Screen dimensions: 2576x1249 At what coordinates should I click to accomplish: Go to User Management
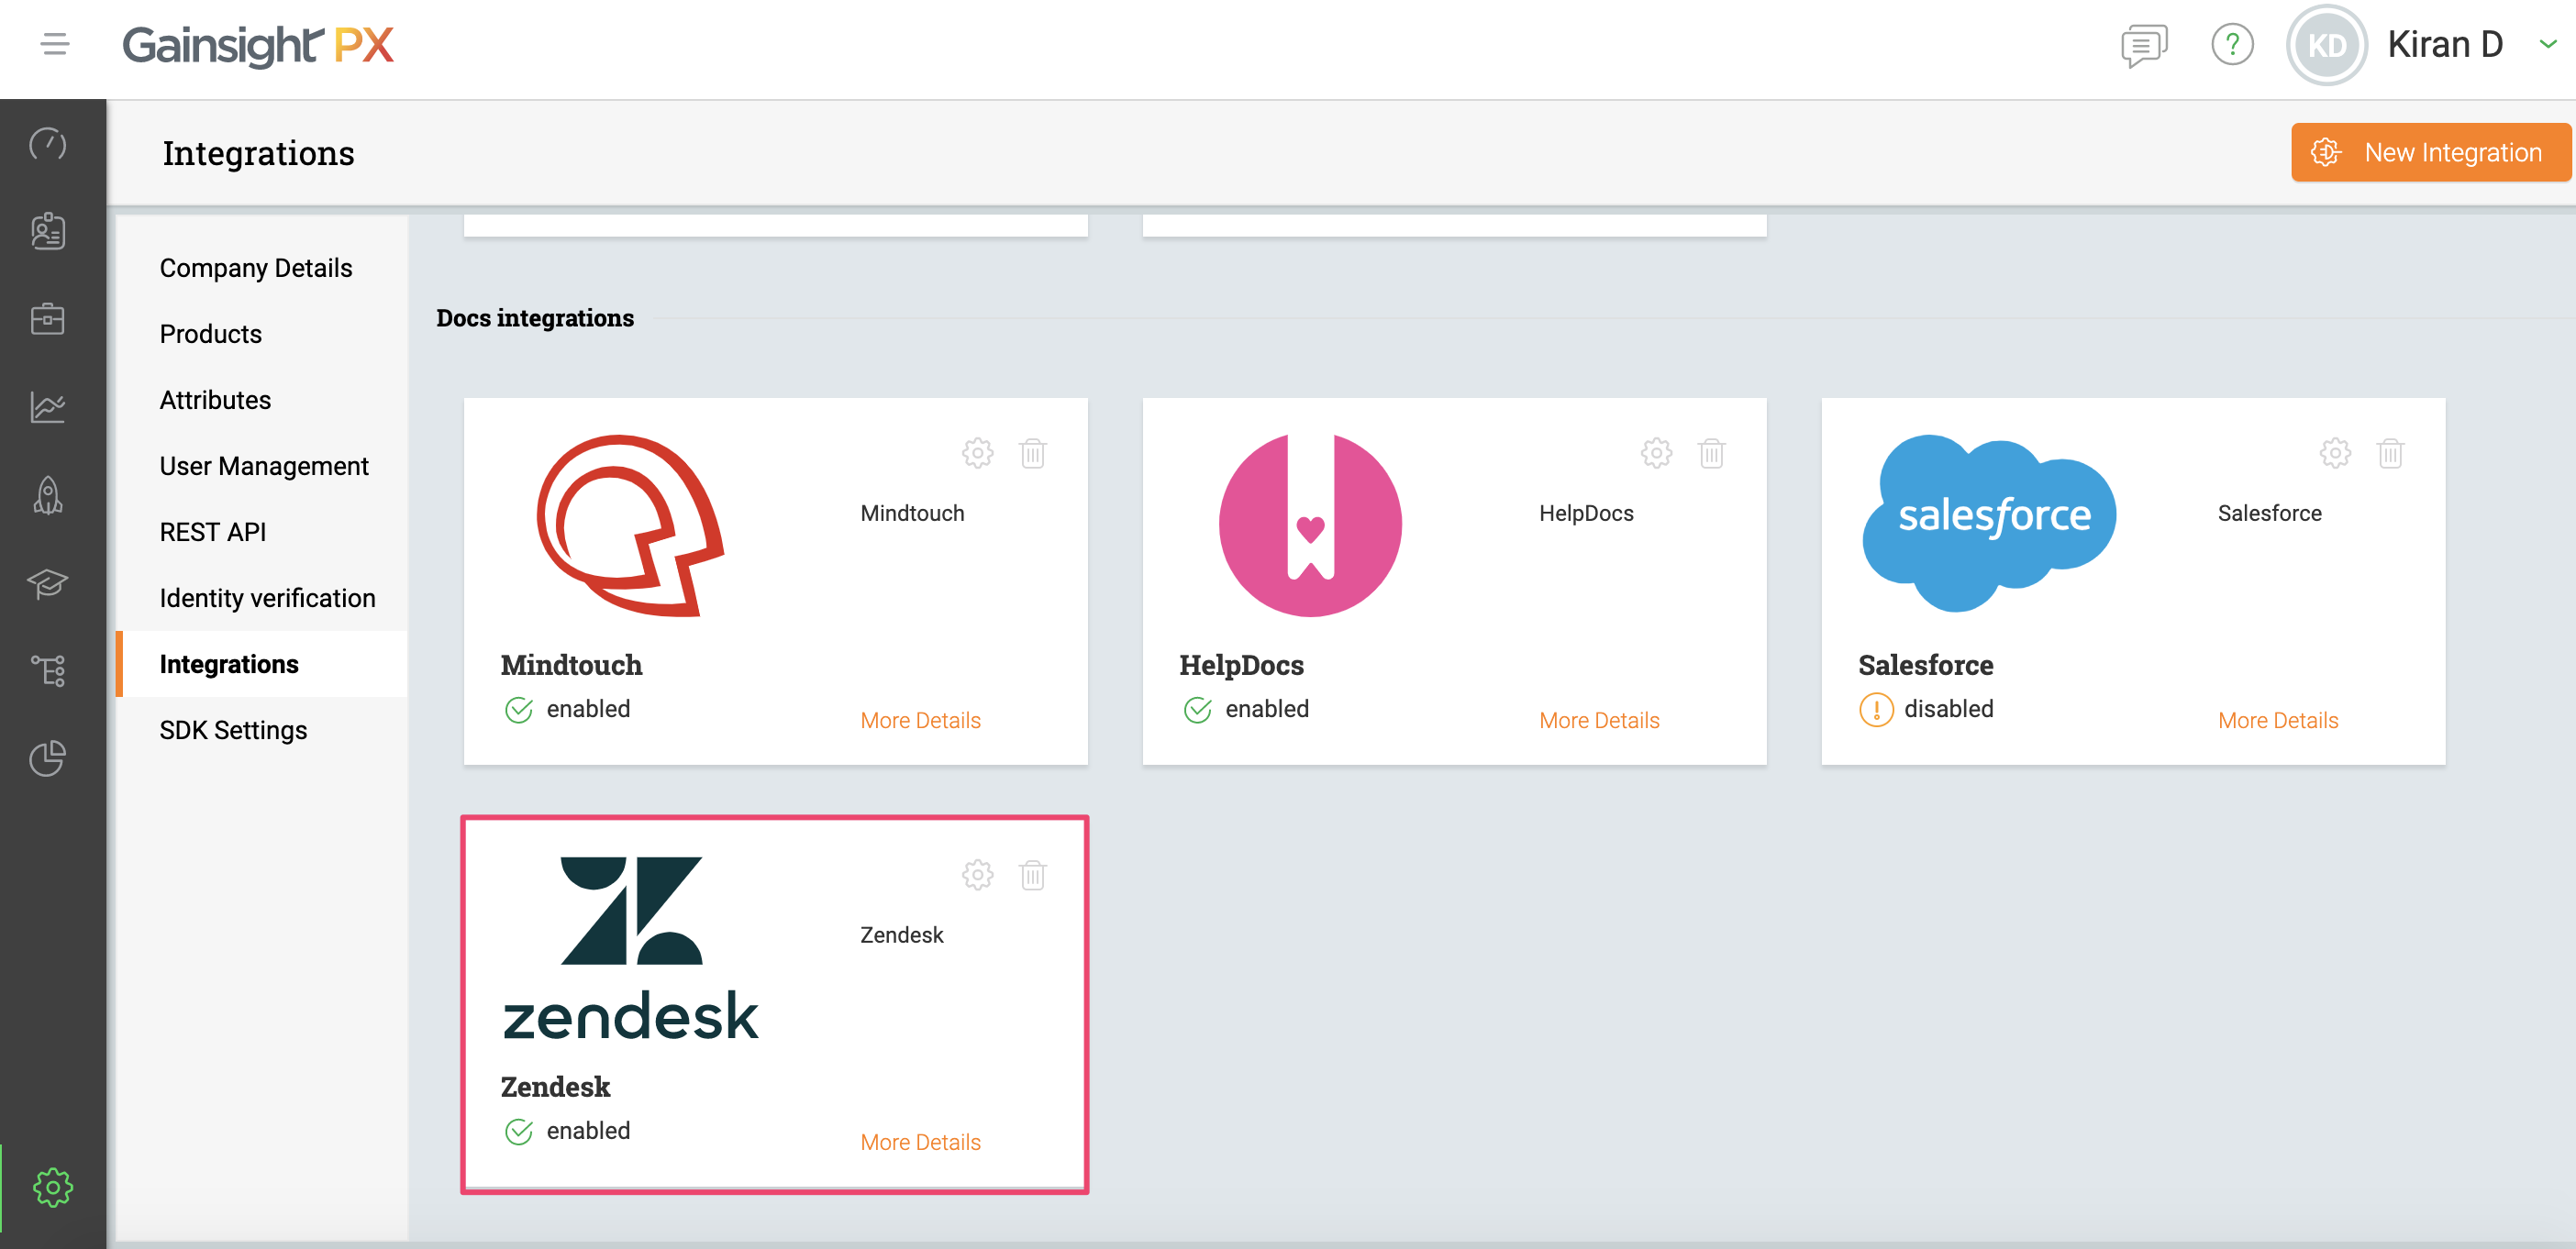coord(264,466)
